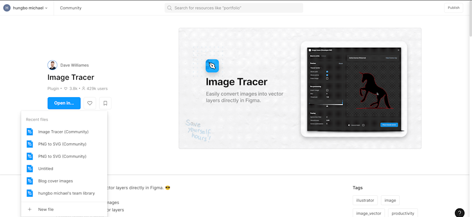Choose hungbo michael's team library file
This screenshot has height=217, width=472.
[64, 193]
